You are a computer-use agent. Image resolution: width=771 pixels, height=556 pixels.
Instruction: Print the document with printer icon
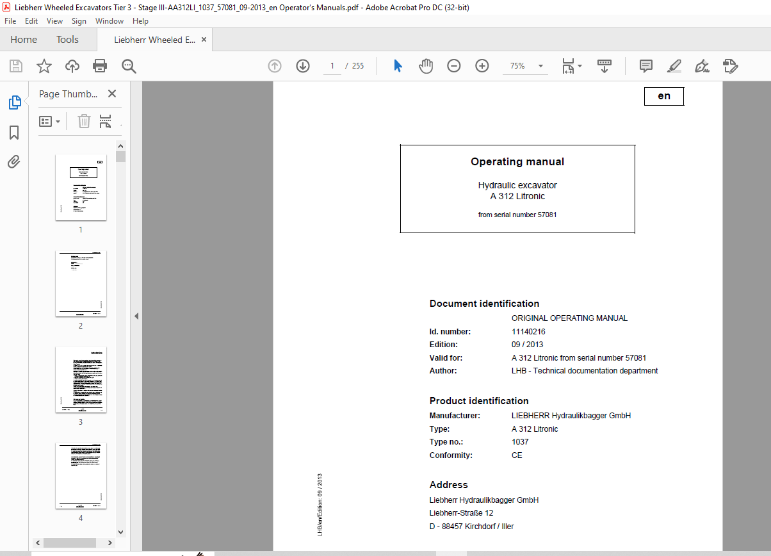pos(100,66)
